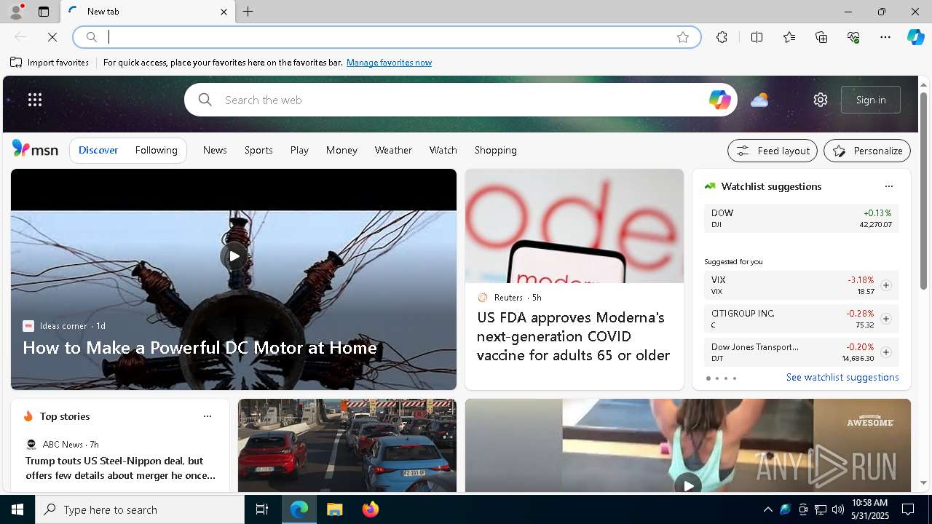Open a new tab with plus button

point(248,12)
